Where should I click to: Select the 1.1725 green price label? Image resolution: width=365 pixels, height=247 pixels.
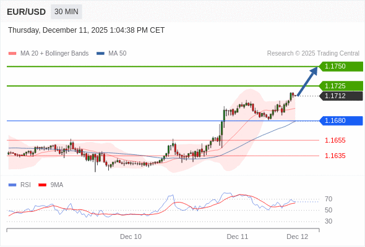click(341, 86)
